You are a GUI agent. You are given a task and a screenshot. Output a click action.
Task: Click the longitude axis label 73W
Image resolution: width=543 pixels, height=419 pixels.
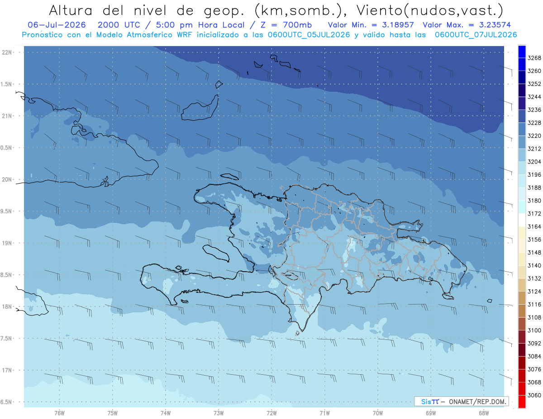click(219, 413)
